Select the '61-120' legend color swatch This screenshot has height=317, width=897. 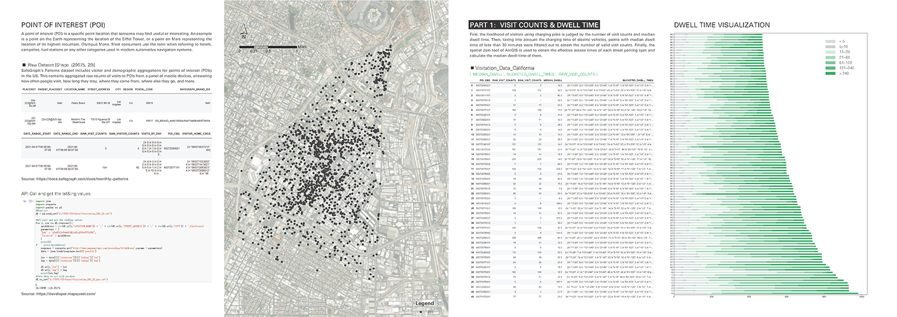click(x=830, y=62)
